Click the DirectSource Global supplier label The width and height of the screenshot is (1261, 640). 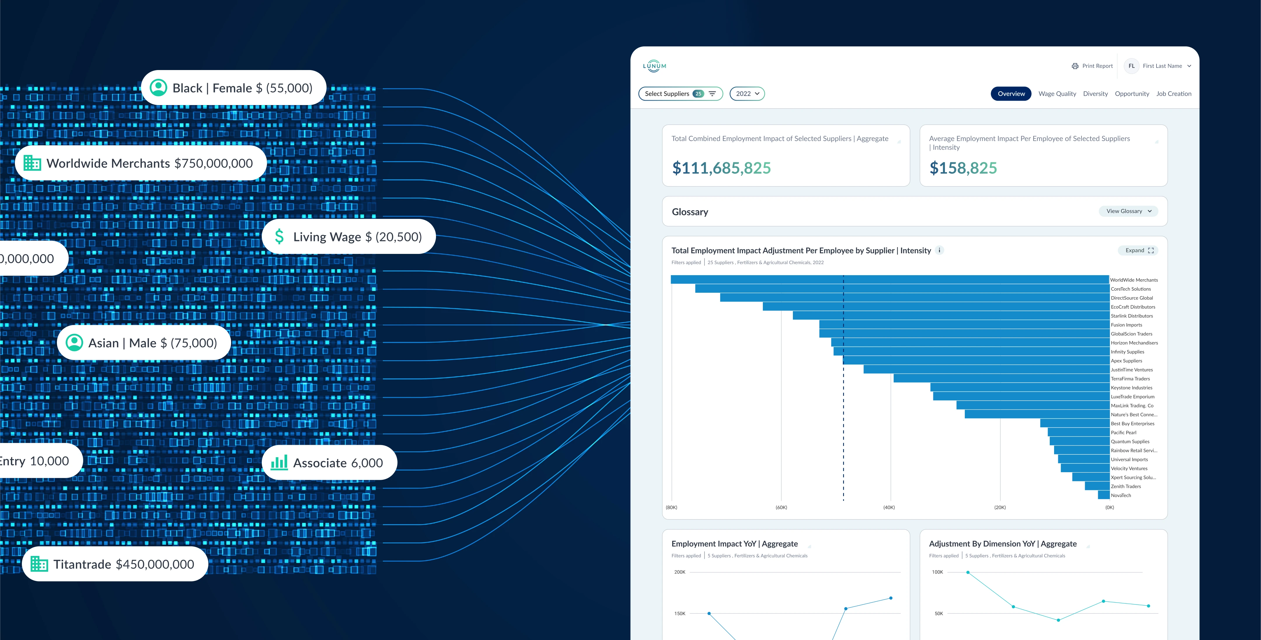click(1132, 298)
